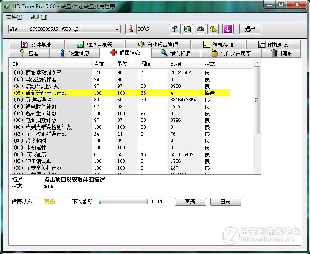Copy info to clipboard toolbar icon
This screenshot has height=254, width=310.
tap(175, 29)
